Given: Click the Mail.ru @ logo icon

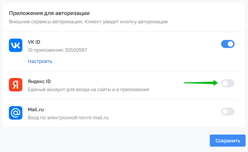Looking at the screenshot, I should pos(16,113).
